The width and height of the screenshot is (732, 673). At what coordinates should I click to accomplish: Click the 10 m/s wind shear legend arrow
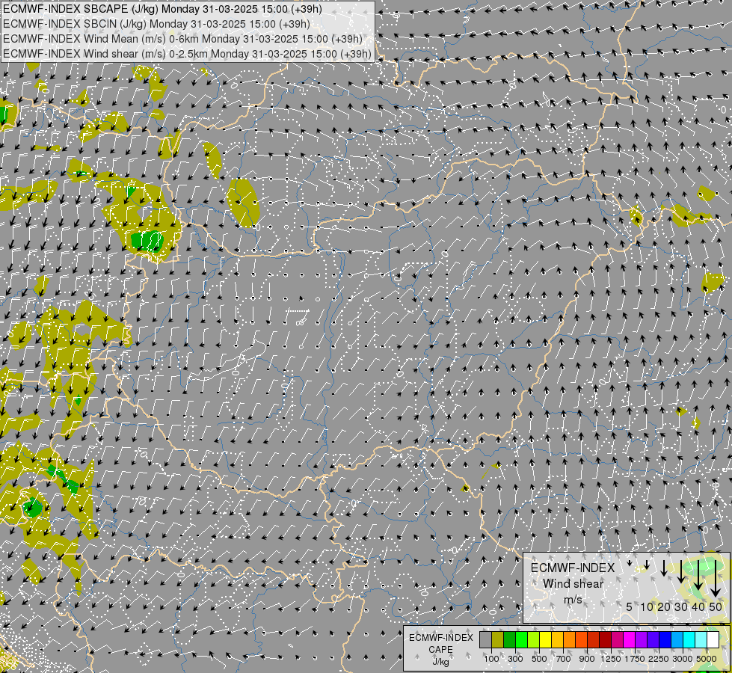647,565
